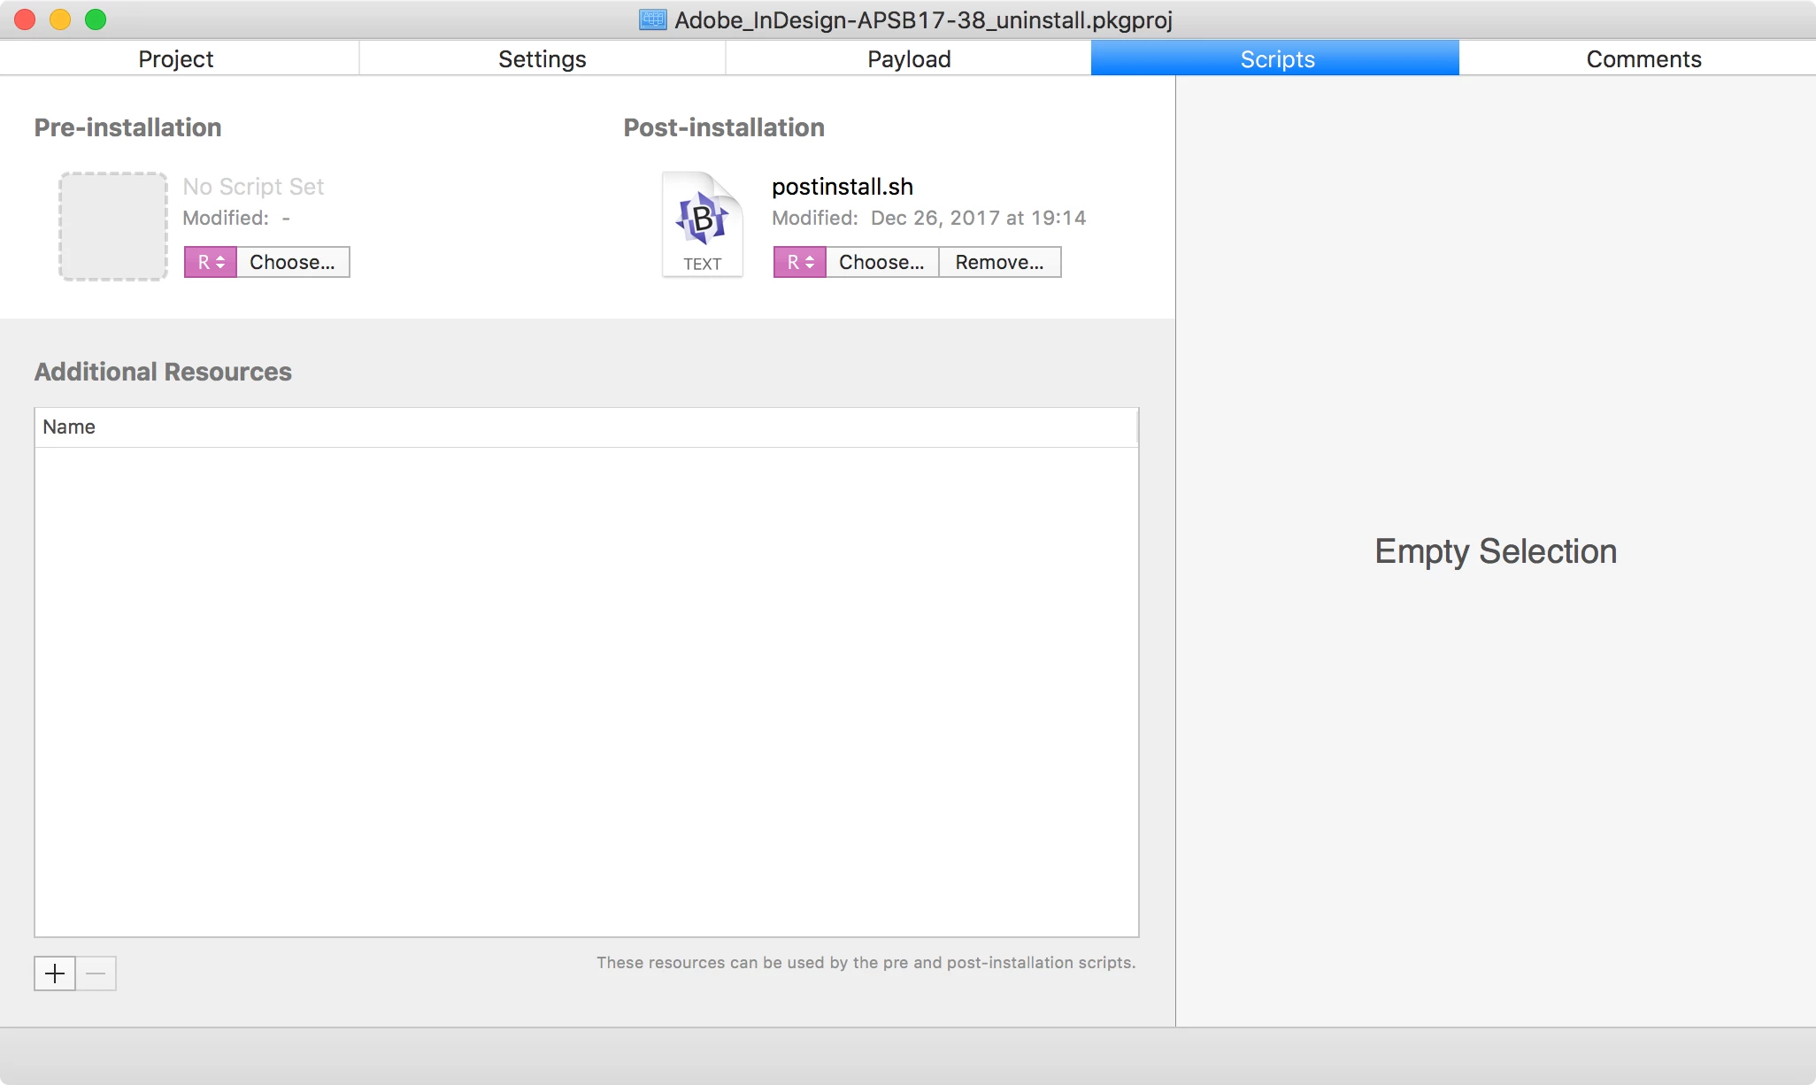The width and height of the screenshot is (1816, 1085).
Task: Select the Scripts tab
Action: click(x=1276, y=58)
